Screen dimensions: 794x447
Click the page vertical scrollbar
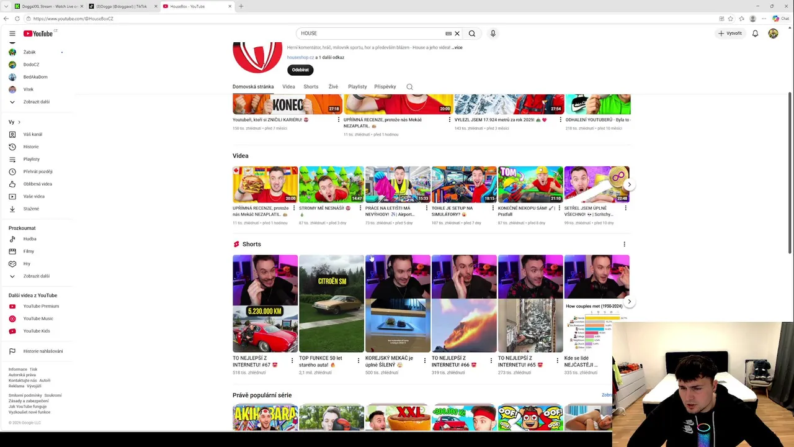coord(790,174)
